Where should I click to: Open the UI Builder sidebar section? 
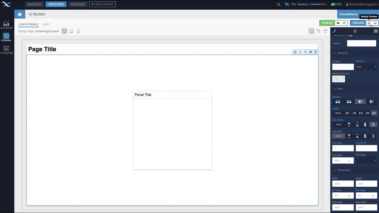coord(6,37)
